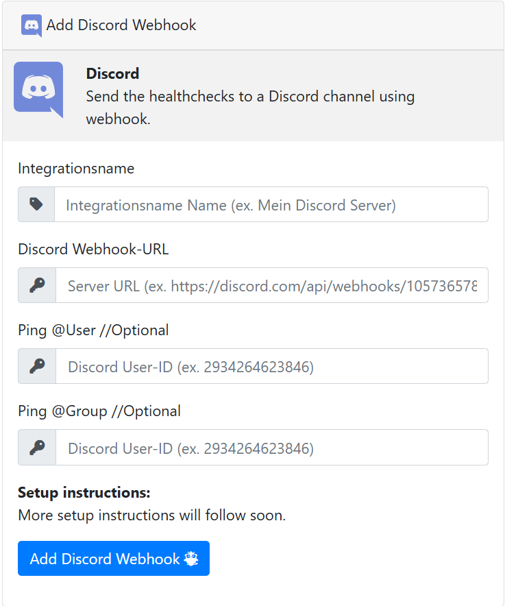Image resolution: width=505 pixels, height=606 pixels.
Task: Click the bold Discord heading
Action: tap(112, 73)
